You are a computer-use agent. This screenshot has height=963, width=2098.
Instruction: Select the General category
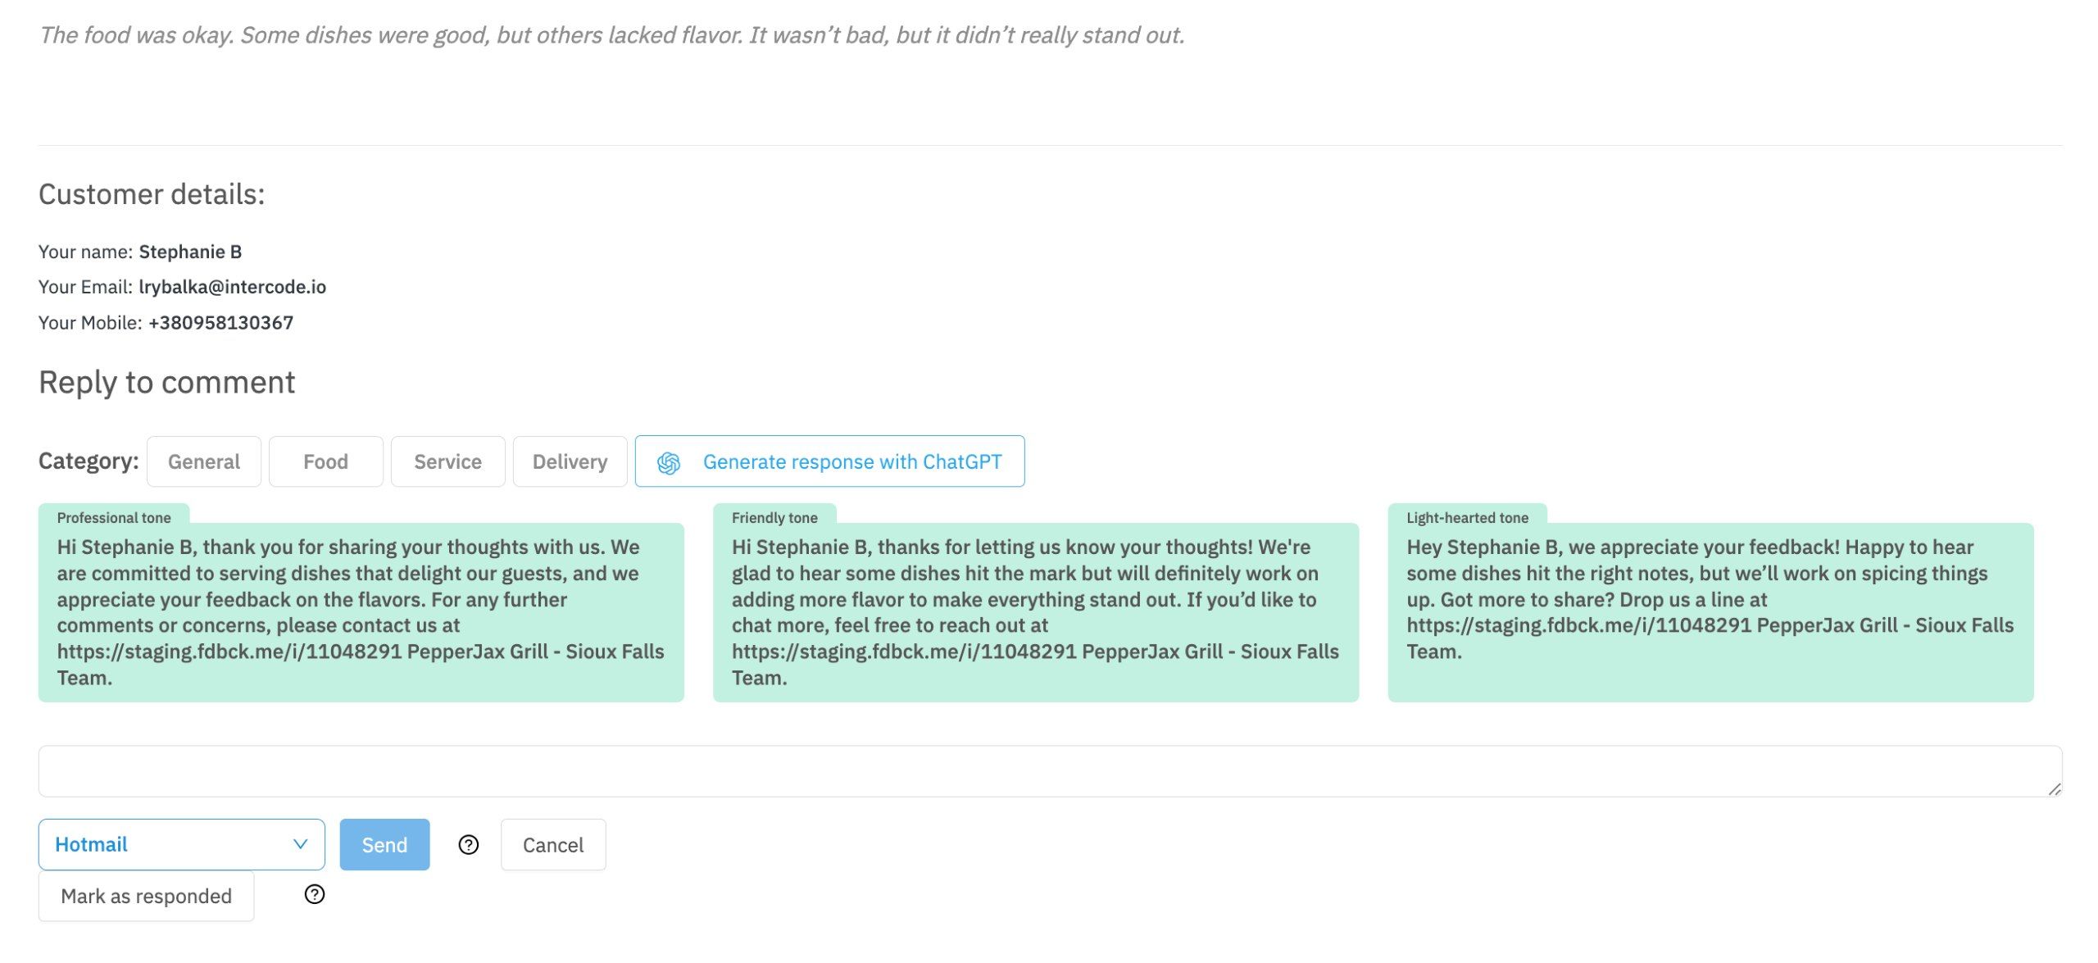[x=204, y=462]
